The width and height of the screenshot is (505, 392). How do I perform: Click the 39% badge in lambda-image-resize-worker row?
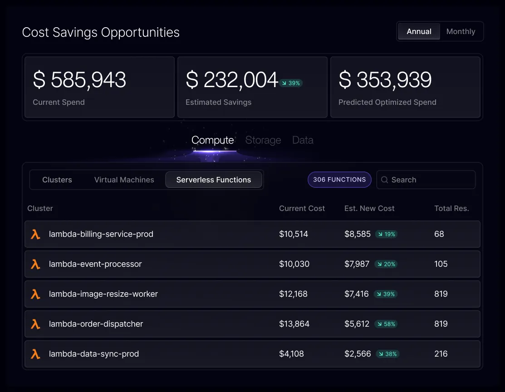(386, 294)
